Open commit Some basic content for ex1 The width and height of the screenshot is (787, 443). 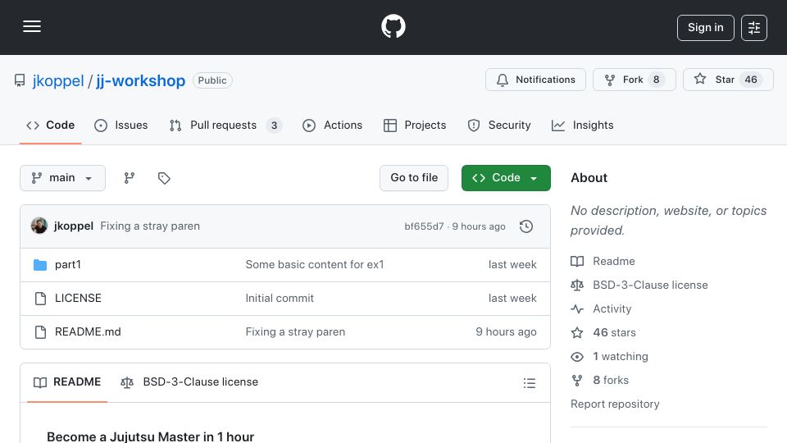click(x=315, y=265)
